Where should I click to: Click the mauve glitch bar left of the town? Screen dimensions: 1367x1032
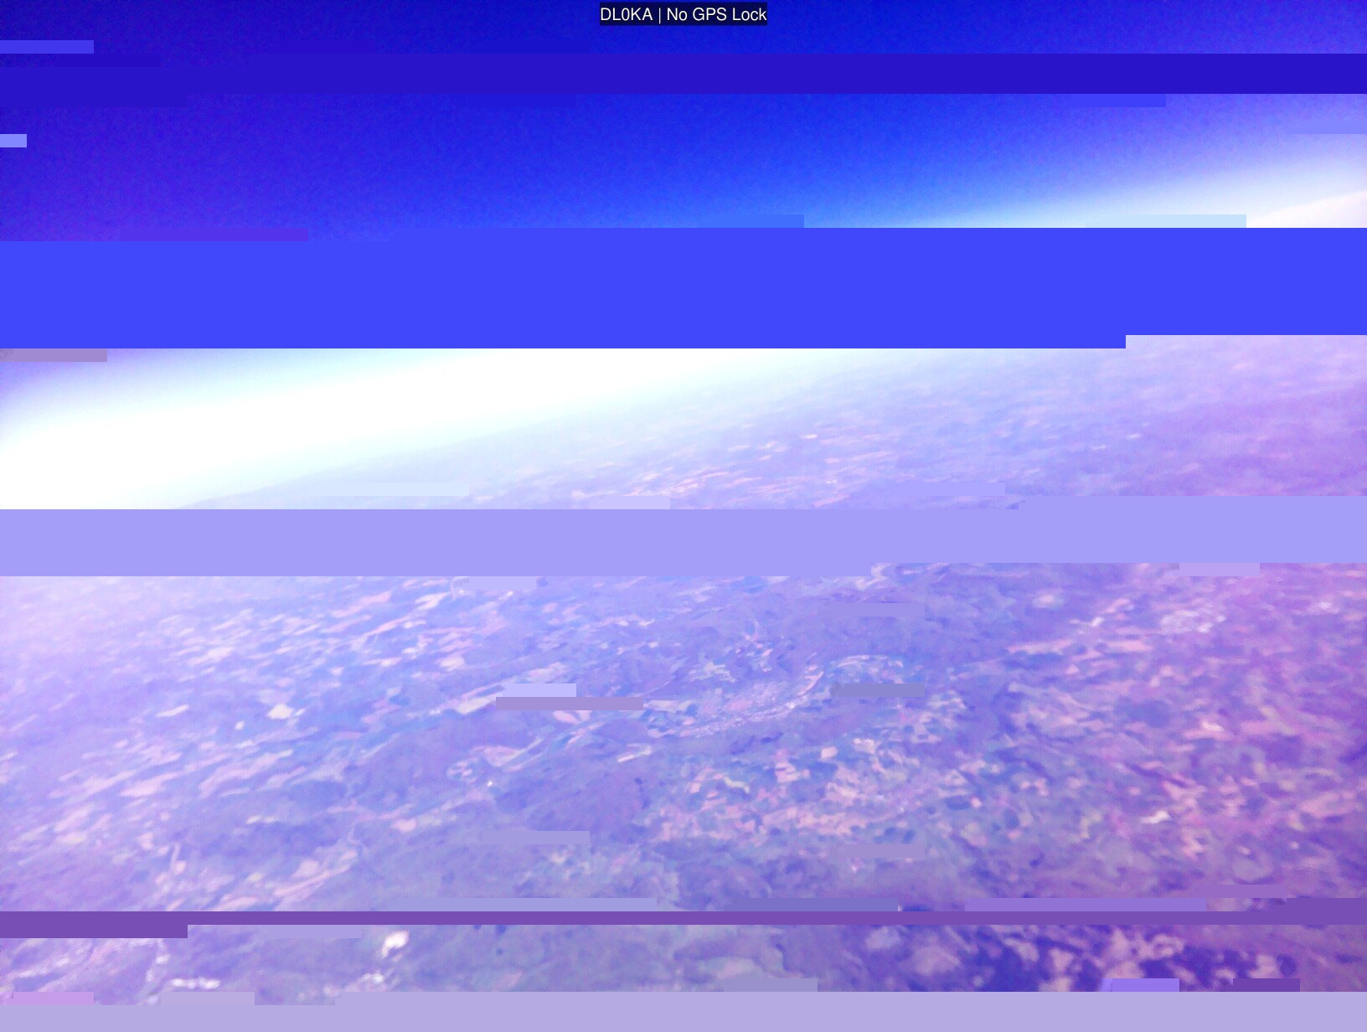[570, 704]
